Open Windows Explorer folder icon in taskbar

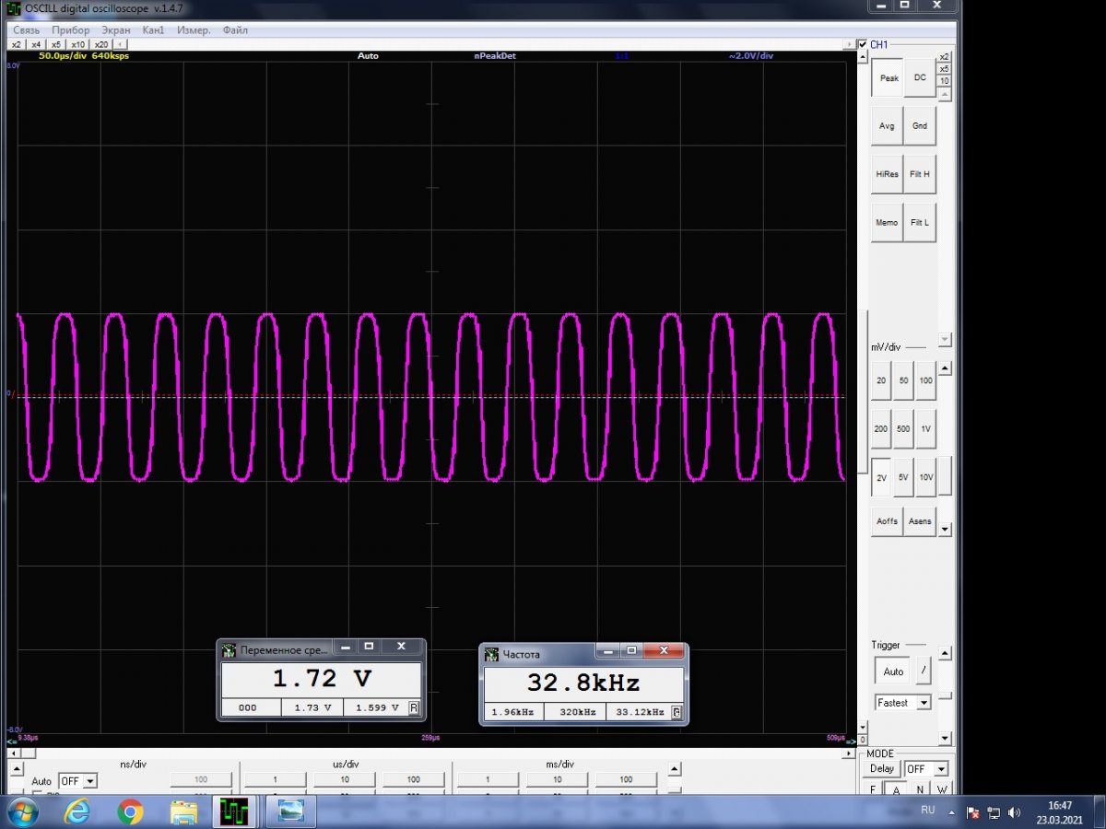(x=183, y=811)
